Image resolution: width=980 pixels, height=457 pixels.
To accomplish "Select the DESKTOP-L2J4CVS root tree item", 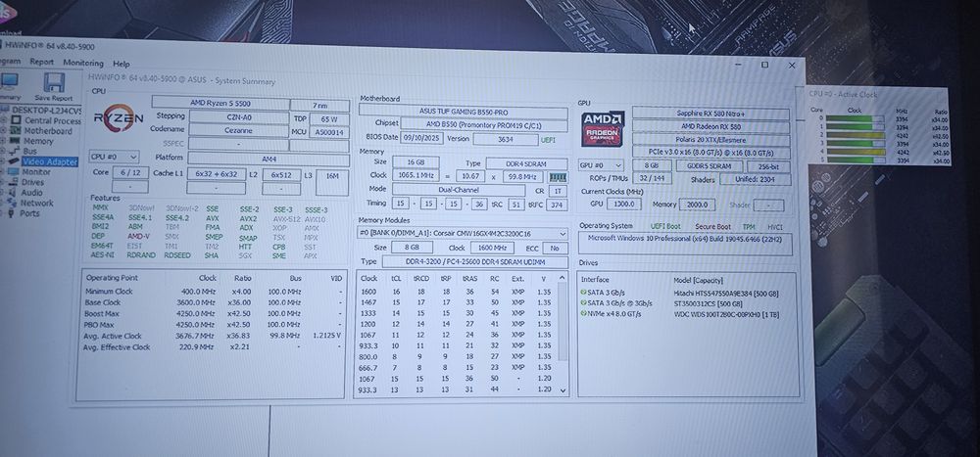I will pos(46,111).
